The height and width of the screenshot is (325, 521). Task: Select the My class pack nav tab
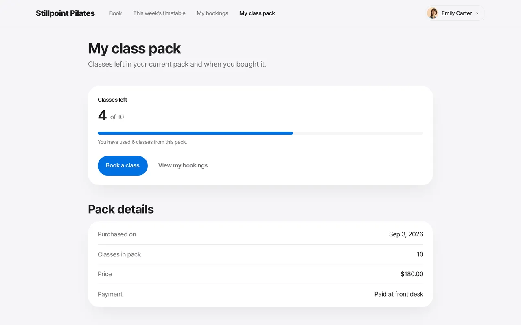point(257,13)
